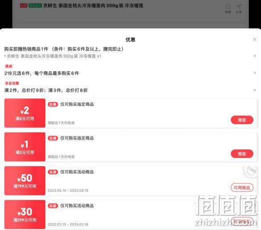The image size is (261, 230).
Task: Open the gift item 京鲜生 冷冻榴莲 x1 link
Action: pos(53,56)
